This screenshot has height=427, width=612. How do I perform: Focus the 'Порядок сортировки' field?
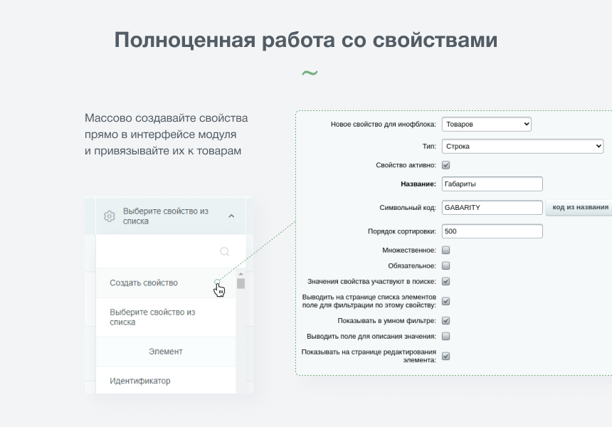[492, 231]
